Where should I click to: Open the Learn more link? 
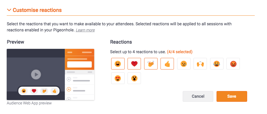click(x=85, y=30)
